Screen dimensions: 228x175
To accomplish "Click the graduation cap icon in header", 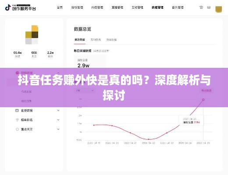I will (201, 7).
